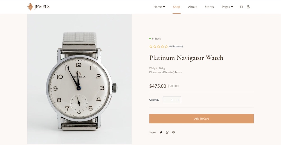The width and height of the screenshot is (281, 145).
Task: Click the fifth rating star
Action: pyautogui.click(x=166, y=46)
